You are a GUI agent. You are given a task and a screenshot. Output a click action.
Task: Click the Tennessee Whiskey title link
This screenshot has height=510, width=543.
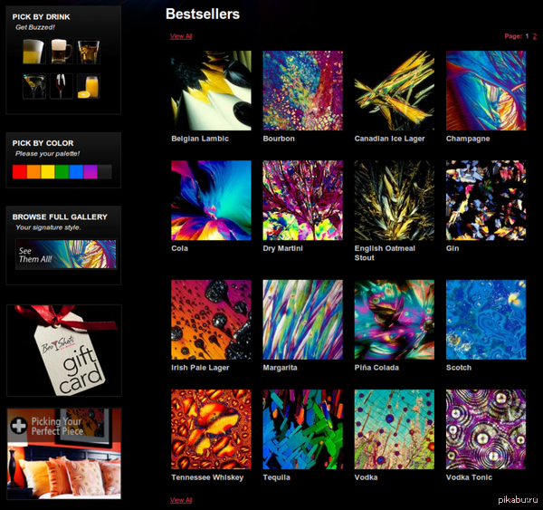(x=207, y=477)
